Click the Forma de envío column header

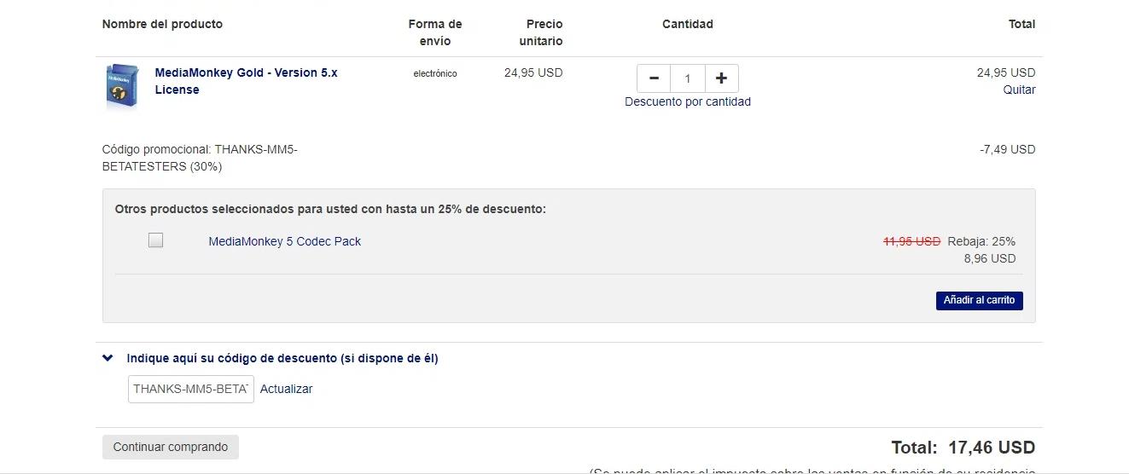point(435,32)
